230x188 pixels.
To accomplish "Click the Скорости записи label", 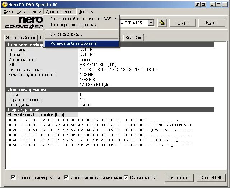I will point(25,70).
